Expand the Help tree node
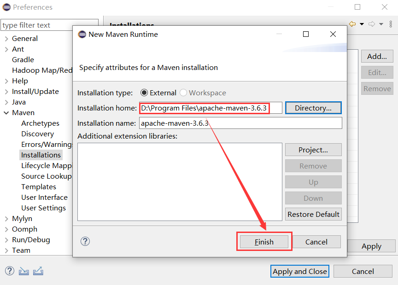The image size is (398, 285). [x=6, y=81]
